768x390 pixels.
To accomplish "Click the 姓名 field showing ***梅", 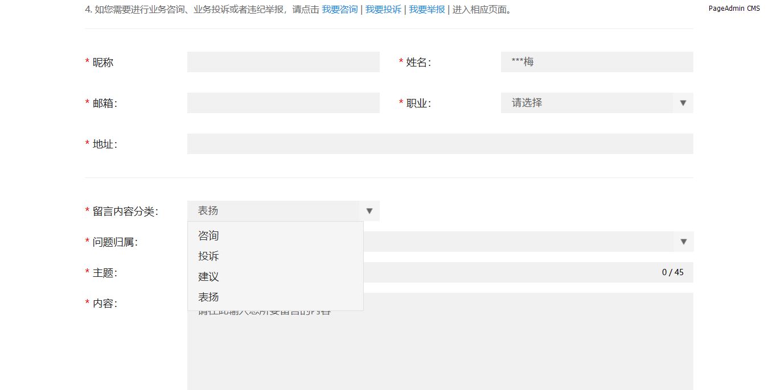I will pos(597,62).
